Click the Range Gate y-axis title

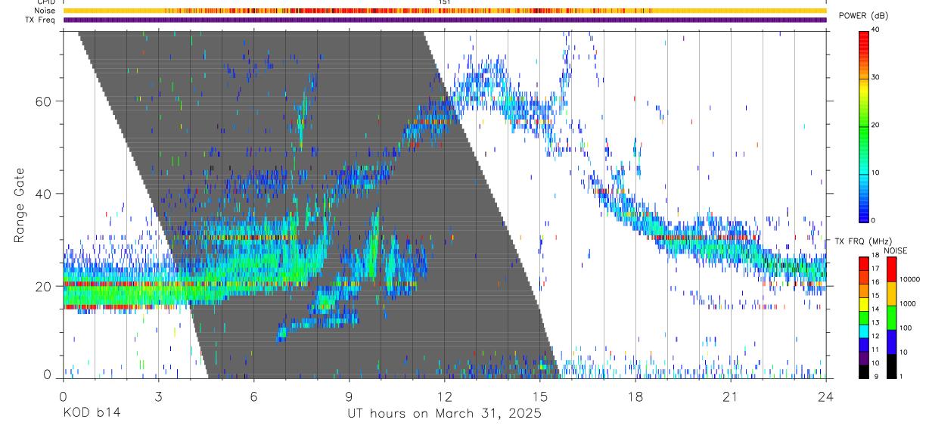pyautogui.click(x=20, y=205)
